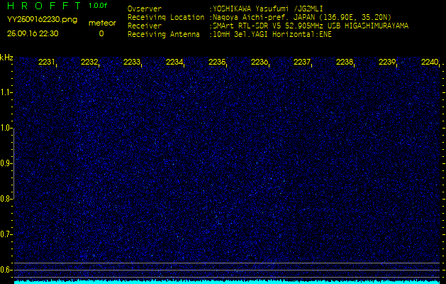Click the yellow meteor label
The width and height of the screenshot is (446, 284).
101,23
